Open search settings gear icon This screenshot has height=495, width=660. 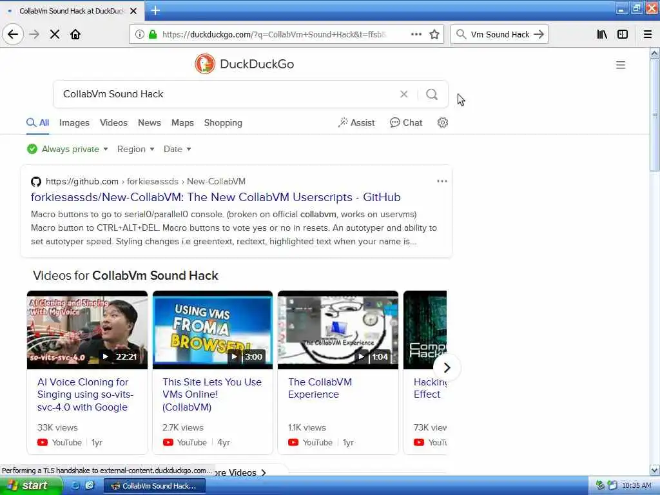click(442, 122)
